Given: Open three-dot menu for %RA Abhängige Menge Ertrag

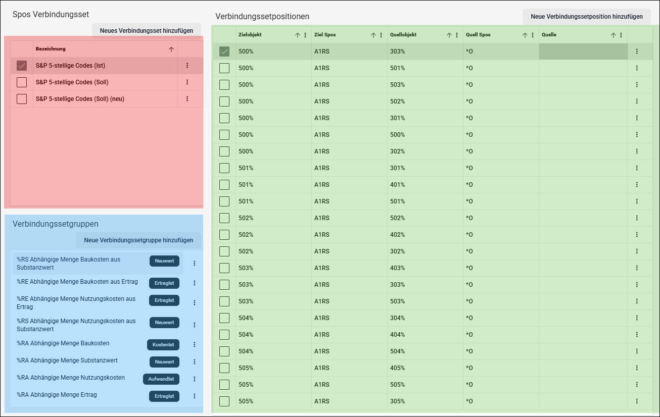Looking at the screenshot, I should tap(194, 396).
